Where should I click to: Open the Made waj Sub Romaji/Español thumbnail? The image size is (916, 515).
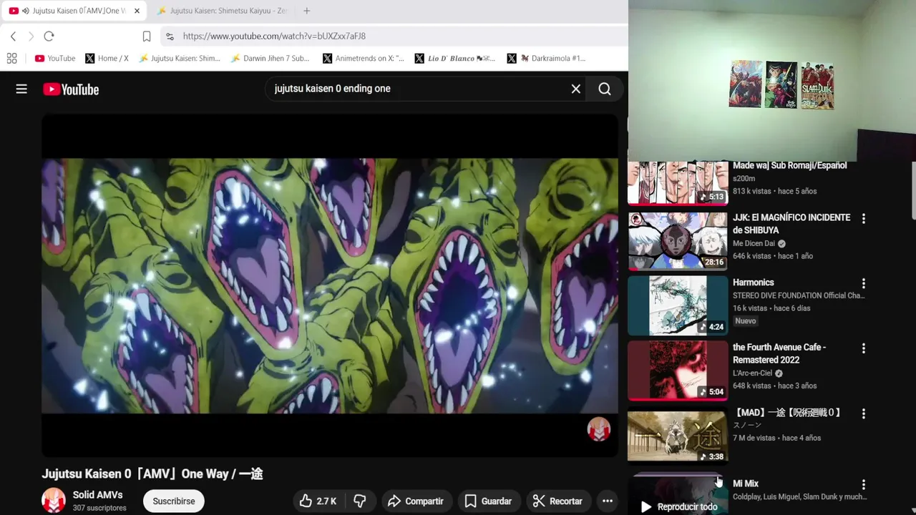(x=678, y=182)
